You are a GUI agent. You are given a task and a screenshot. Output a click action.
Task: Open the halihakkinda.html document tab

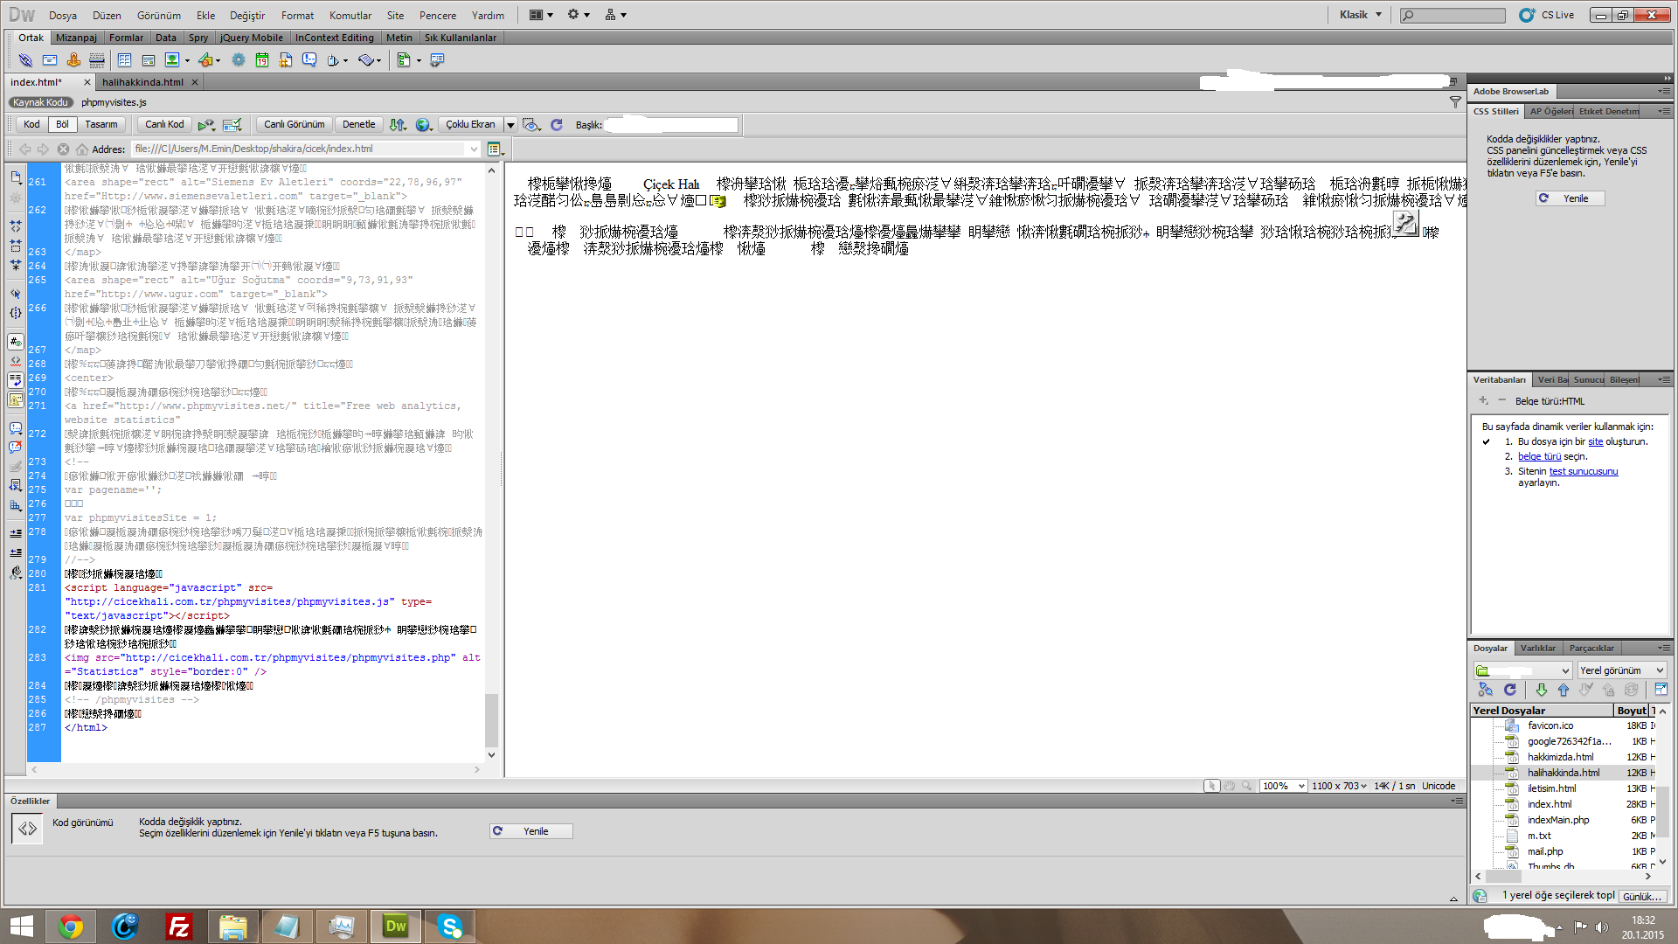click(x=142, y=82)
